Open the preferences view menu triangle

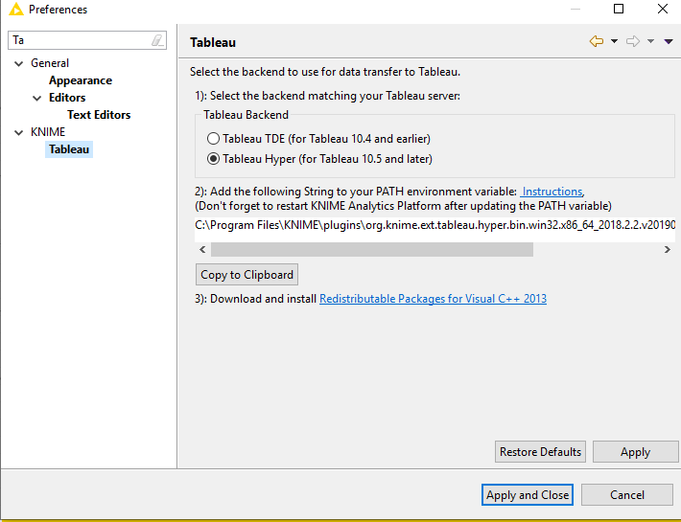669,41
